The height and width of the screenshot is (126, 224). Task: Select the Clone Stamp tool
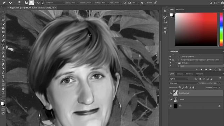[3, 48]
